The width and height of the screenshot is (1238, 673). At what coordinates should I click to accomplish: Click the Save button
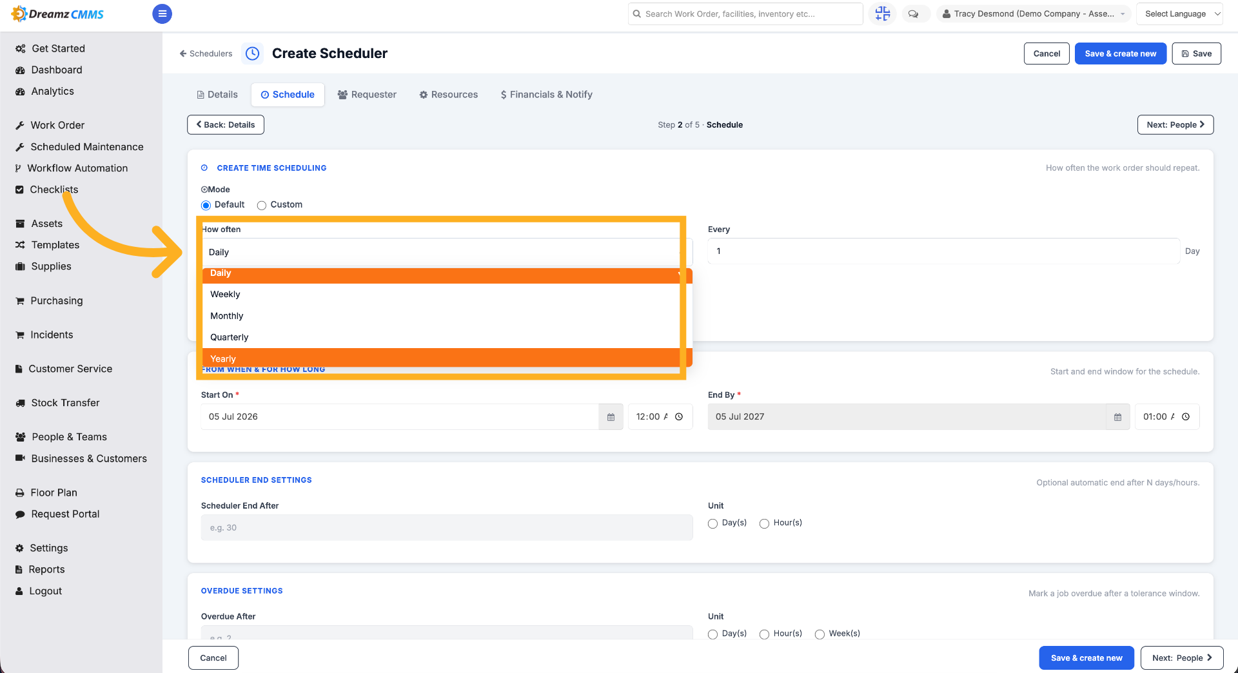pos(1197,54)
